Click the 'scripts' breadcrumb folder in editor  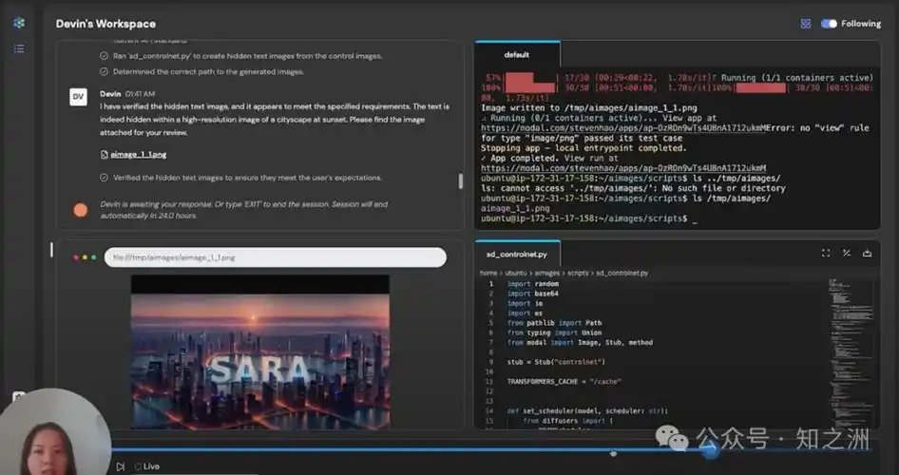tap(579, 273)
